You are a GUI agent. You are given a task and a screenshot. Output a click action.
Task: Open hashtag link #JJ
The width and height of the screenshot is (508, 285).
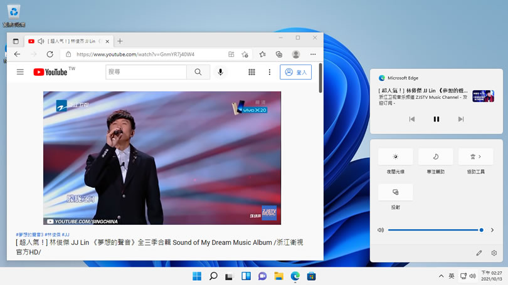point(65,234)
